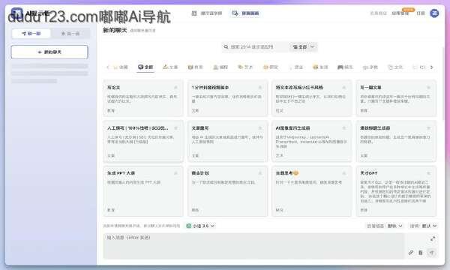Select the 全部 category tab
Viewport: 450px width, 270px height.
(x=145, y=67)
